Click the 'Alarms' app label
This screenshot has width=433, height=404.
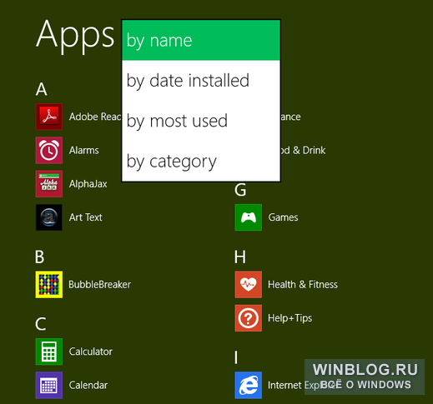point(84,150)
